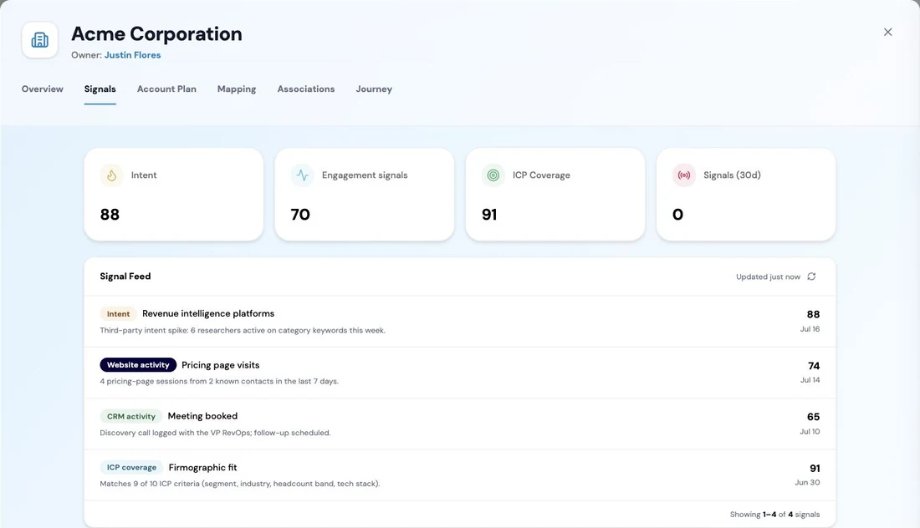Click the ICP Coverage target icon
This screenshot has width=920, height=528.
(493, 175)
